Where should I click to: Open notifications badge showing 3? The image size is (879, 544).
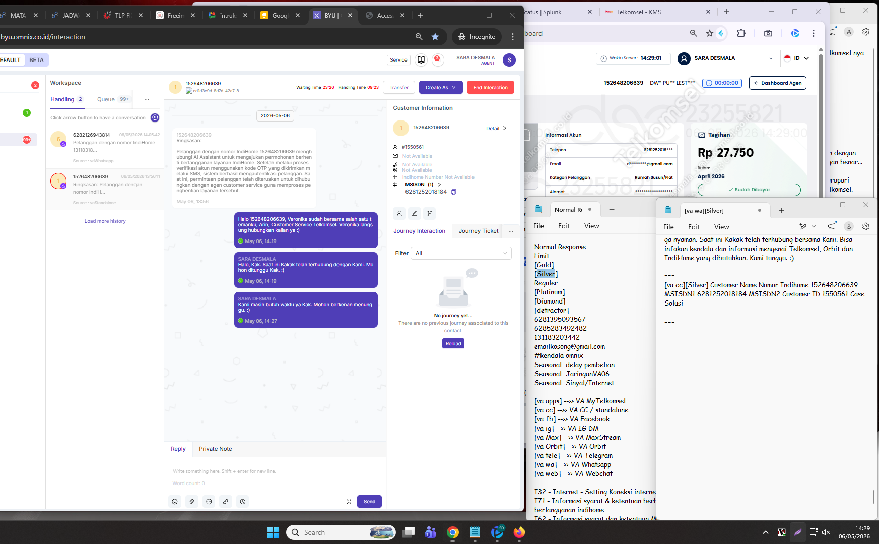437,58
